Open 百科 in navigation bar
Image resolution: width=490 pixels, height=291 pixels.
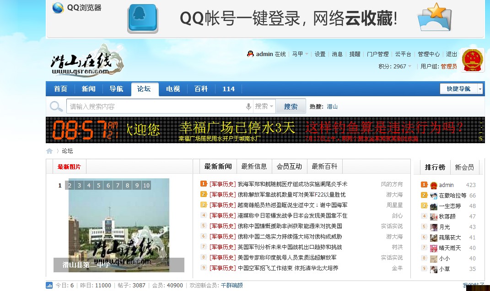click(x=201, y=89)
